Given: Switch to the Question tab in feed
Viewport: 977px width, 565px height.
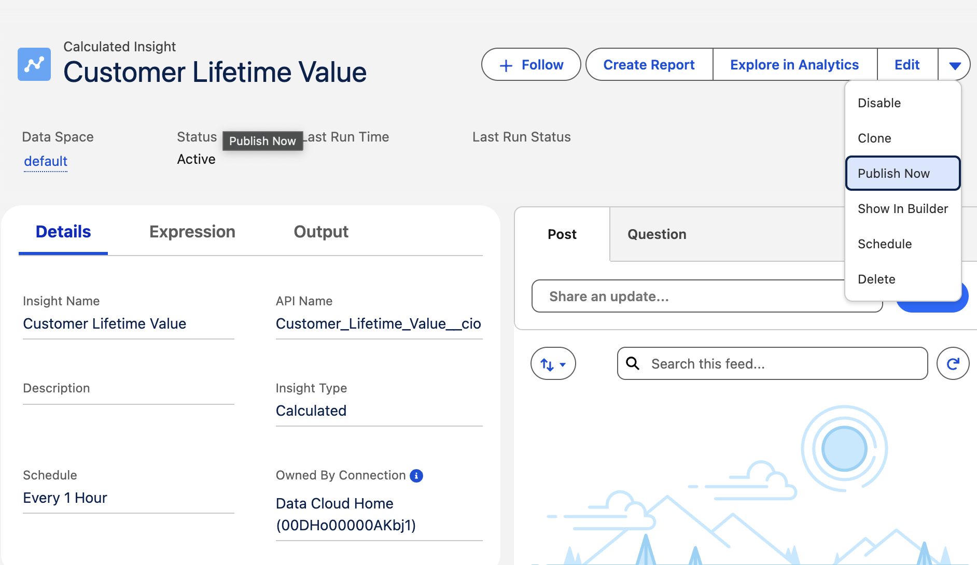Looking at the screenshot, I should point(657,234).
